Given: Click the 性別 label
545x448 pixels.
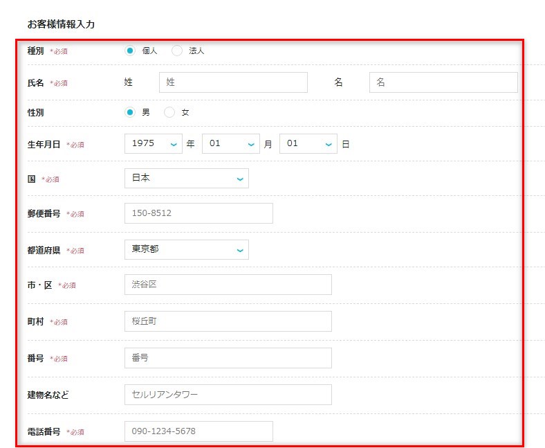Looking at the screenshot, I should point(35,113).
